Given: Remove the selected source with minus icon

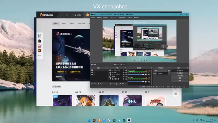Looking at the screenshot, I should pos(114,84).
